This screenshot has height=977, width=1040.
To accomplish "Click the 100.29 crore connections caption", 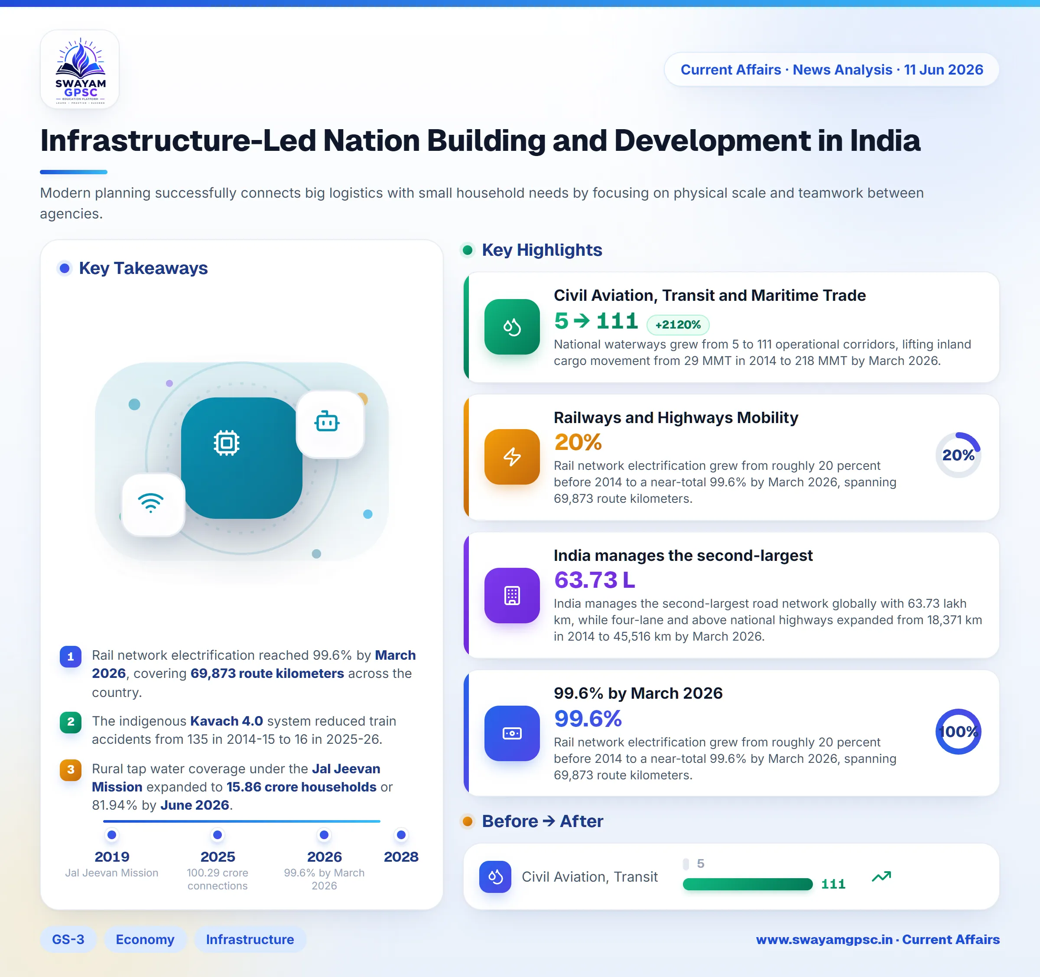I will 218,879.
